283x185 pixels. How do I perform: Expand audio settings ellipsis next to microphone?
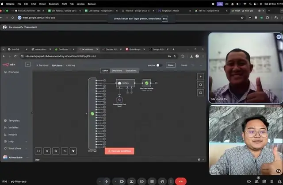point(100,181)
